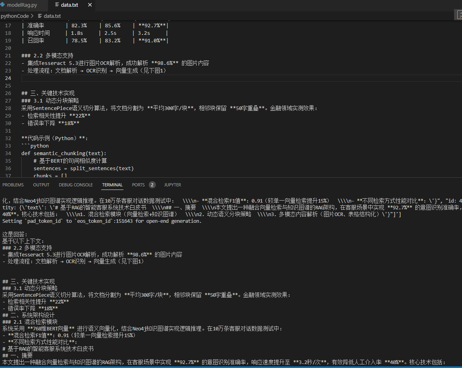462x368 pixels.
Task: Click the 'Setting pad_token_id' terminal message
Action: pos(102,221)
